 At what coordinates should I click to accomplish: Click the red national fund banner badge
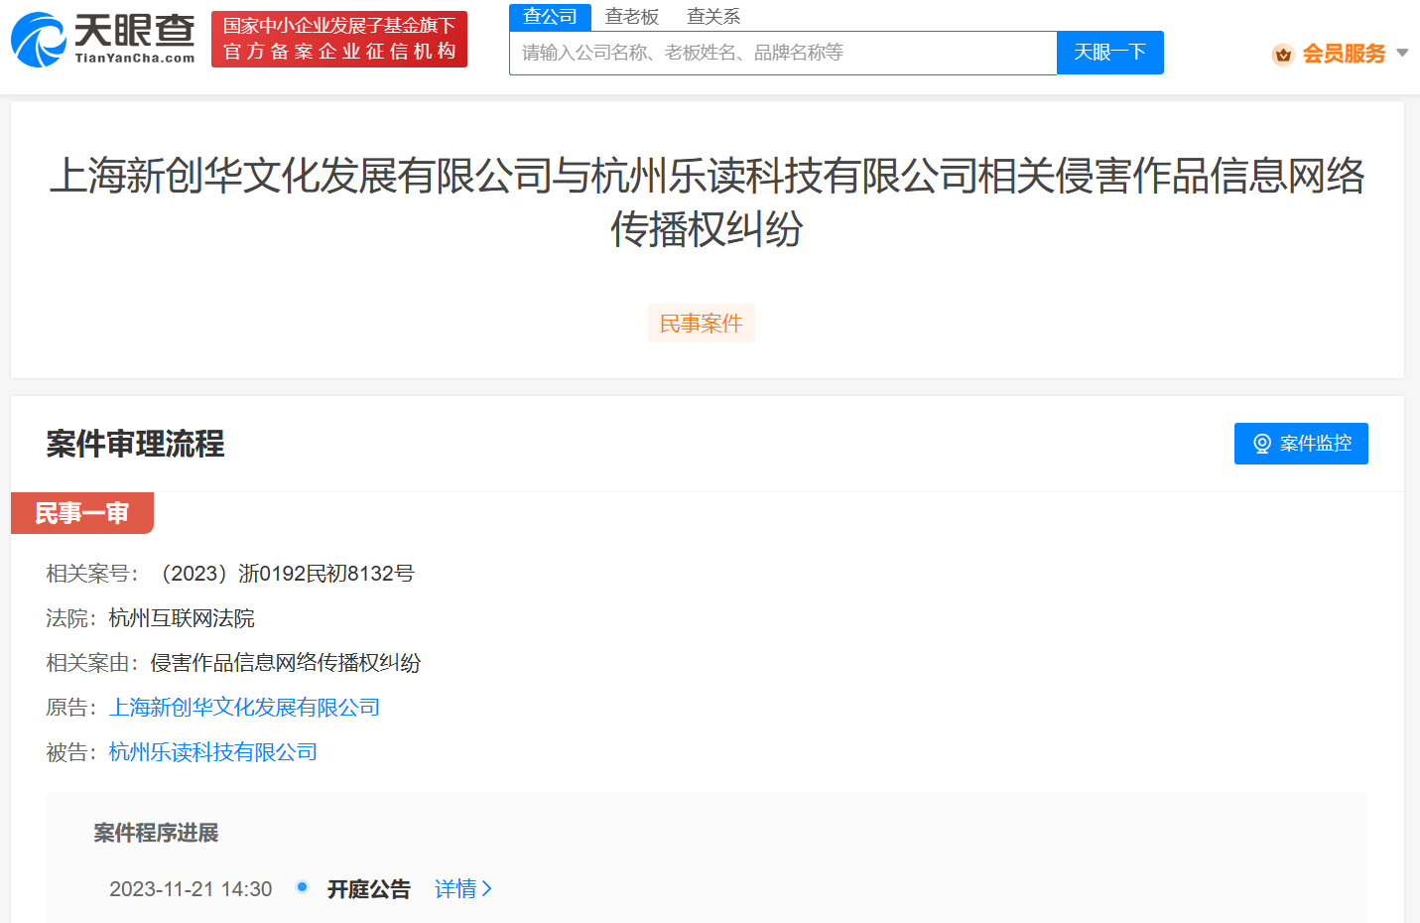point(339,39)
